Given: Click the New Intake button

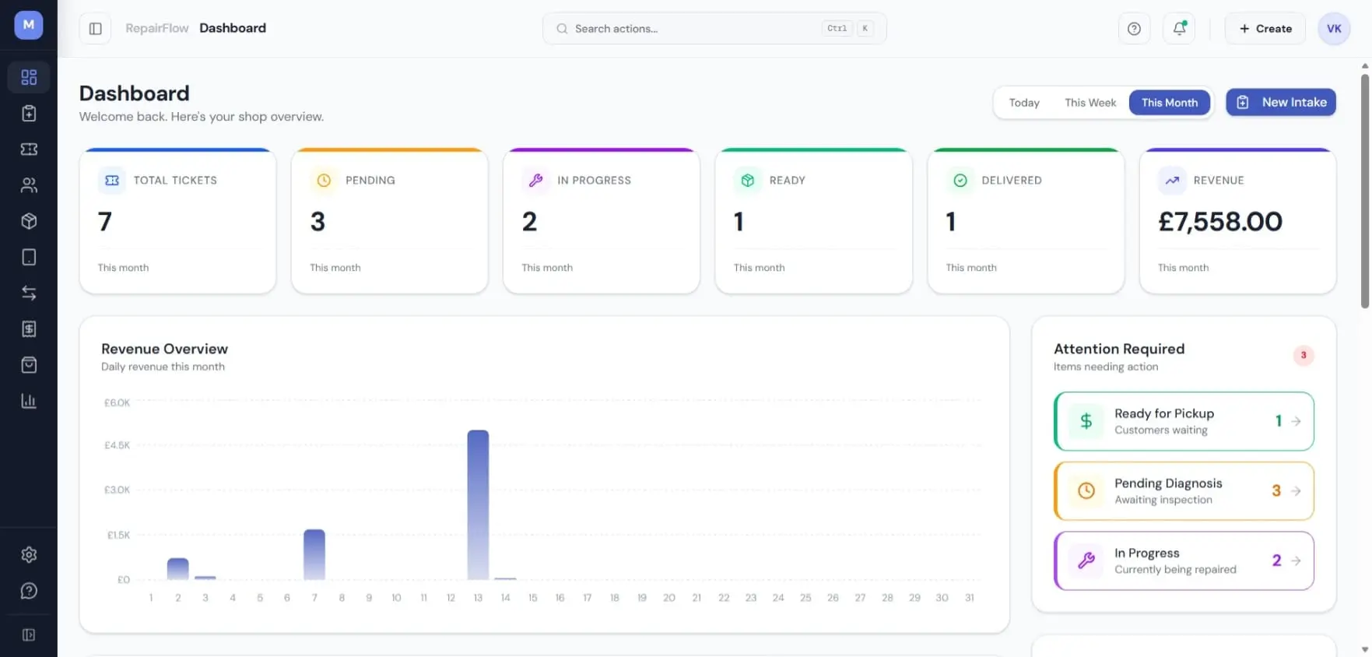Looking at the screenshot, I should (1281, 102).
